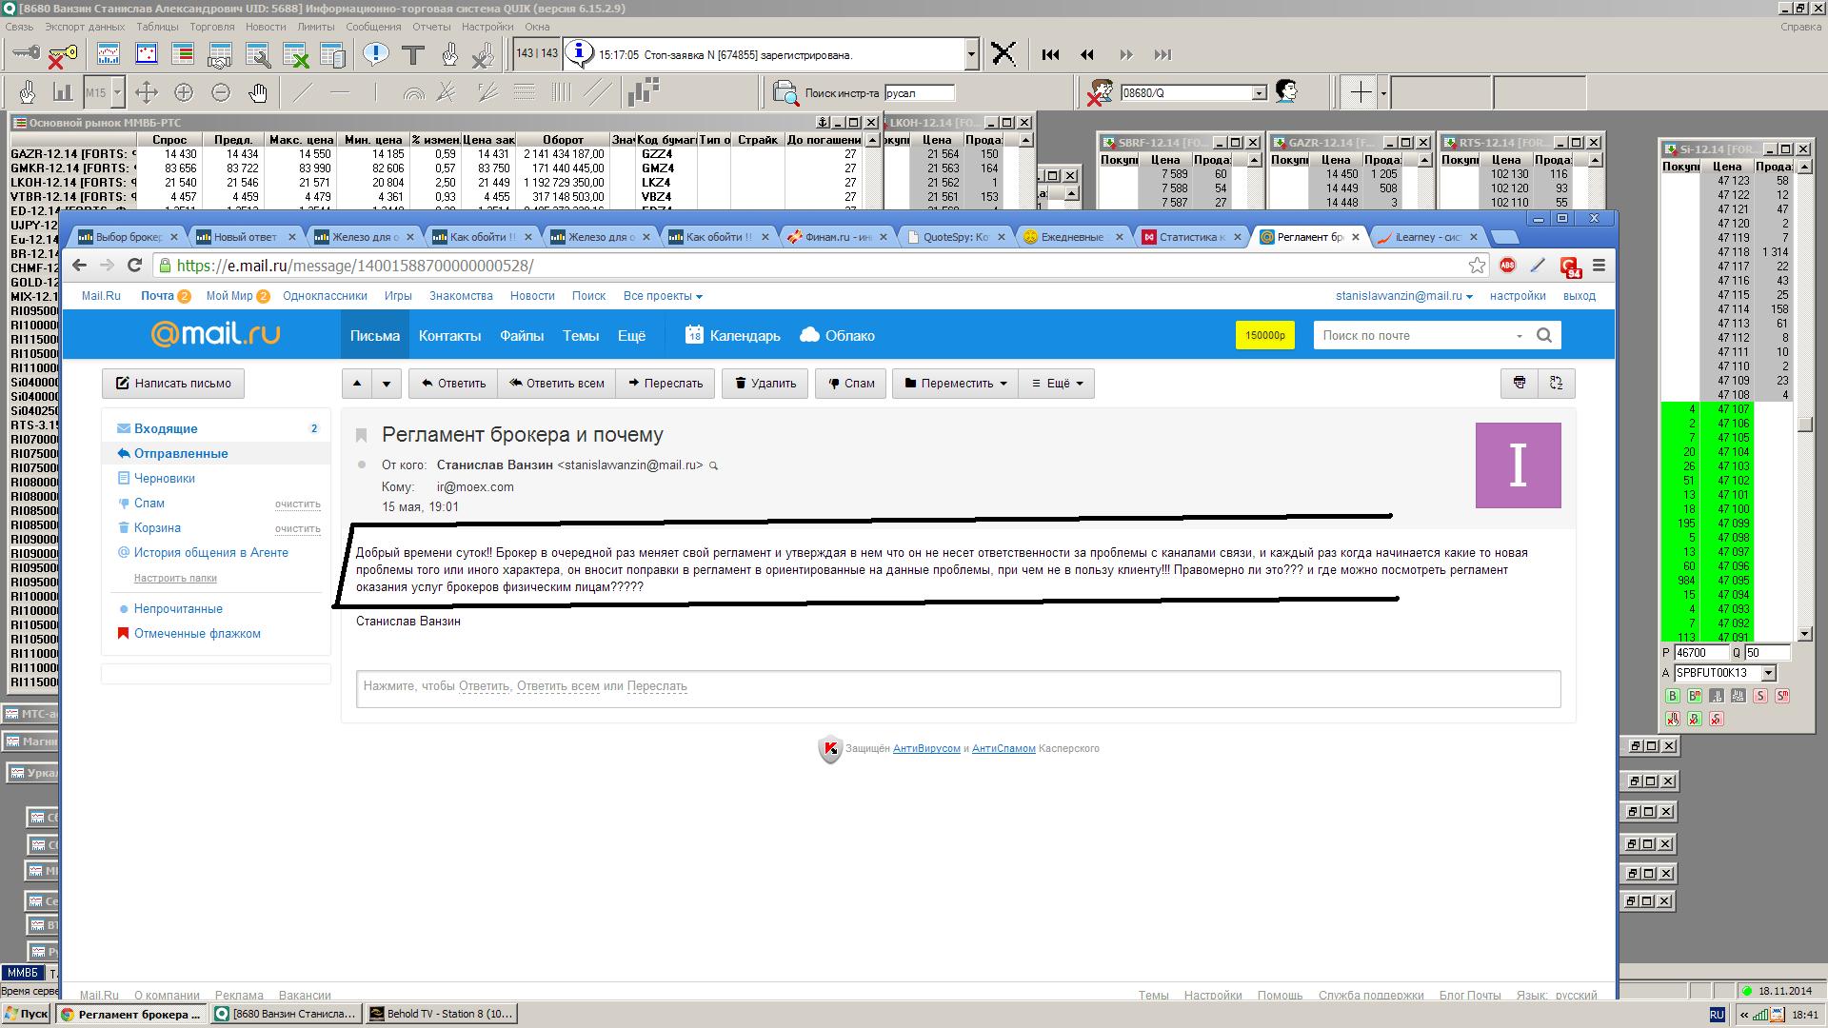
Task: Click the QUIK zoom in magnifier tool
Action: click(184, 92)
